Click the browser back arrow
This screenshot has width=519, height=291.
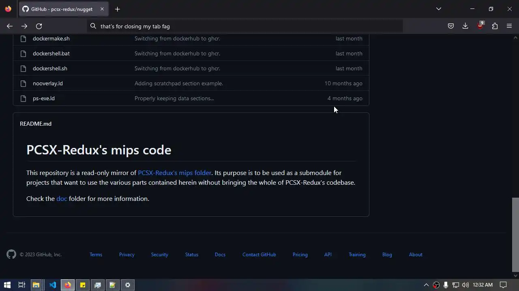tap(10, 26)
